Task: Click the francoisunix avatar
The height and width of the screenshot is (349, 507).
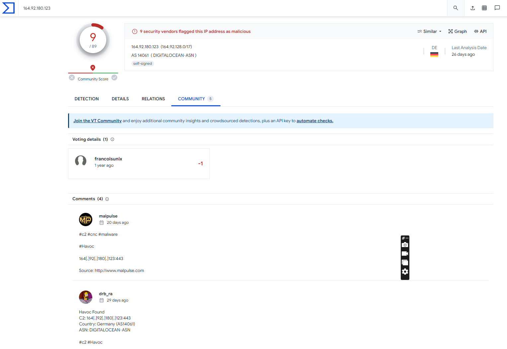Action: click(x=81, y=161)
